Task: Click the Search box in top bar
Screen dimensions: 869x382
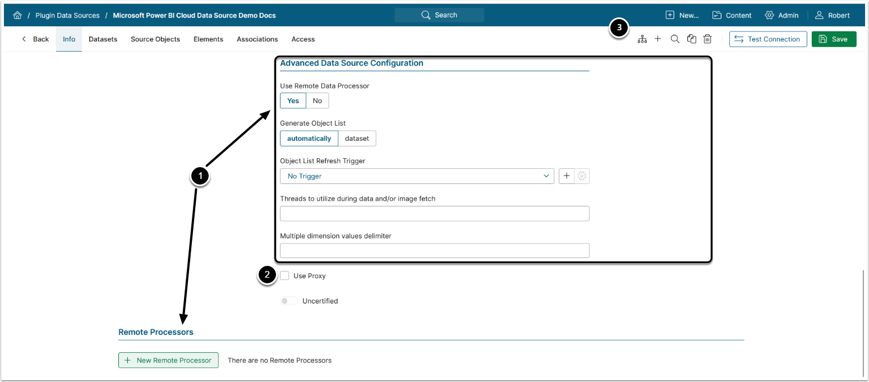Action: click(439, 15)
